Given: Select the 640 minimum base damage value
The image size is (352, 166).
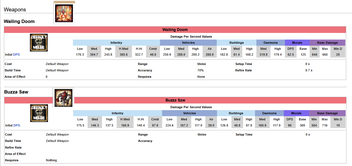Looking at the screenshot, I should point(314,55).
